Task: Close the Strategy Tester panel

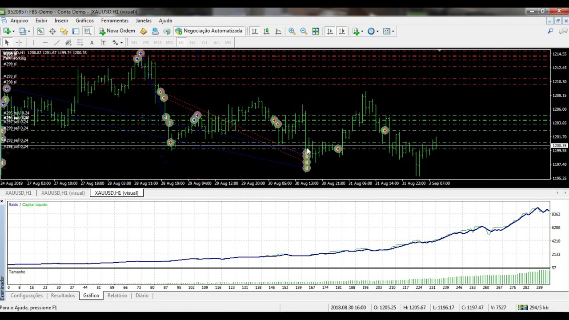Action: coord(2,202)
